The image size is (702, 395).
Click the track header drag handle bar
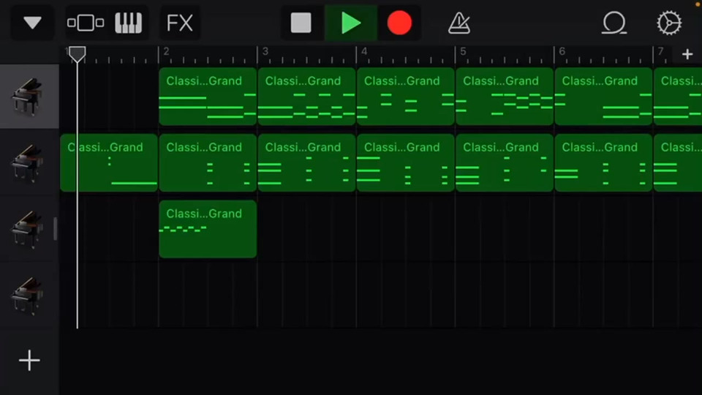[56, 229]
